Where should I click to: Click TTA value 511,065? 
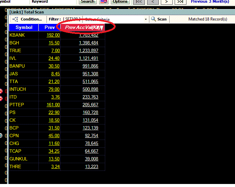(90, 82)
